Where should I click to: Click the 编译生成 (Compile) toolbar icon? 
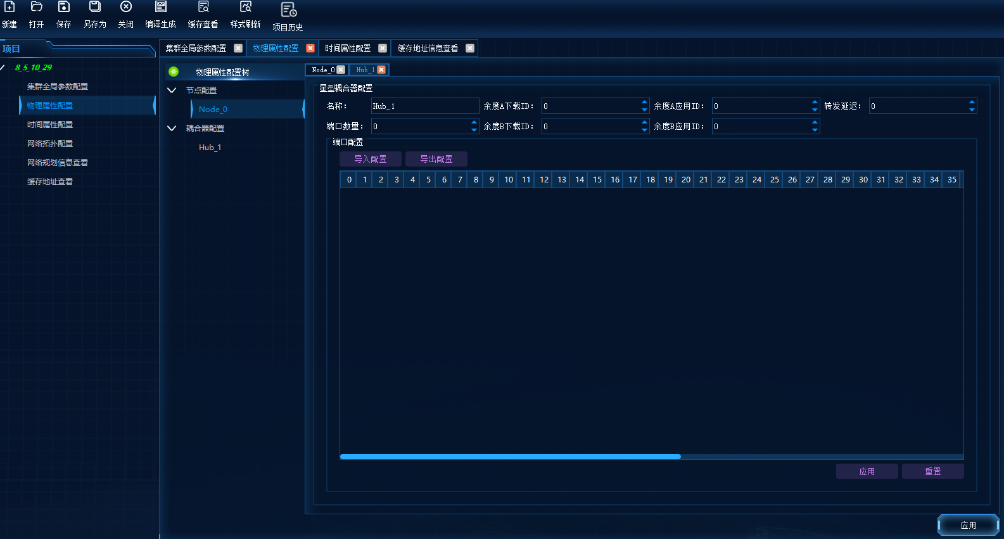tap(161, 7)
